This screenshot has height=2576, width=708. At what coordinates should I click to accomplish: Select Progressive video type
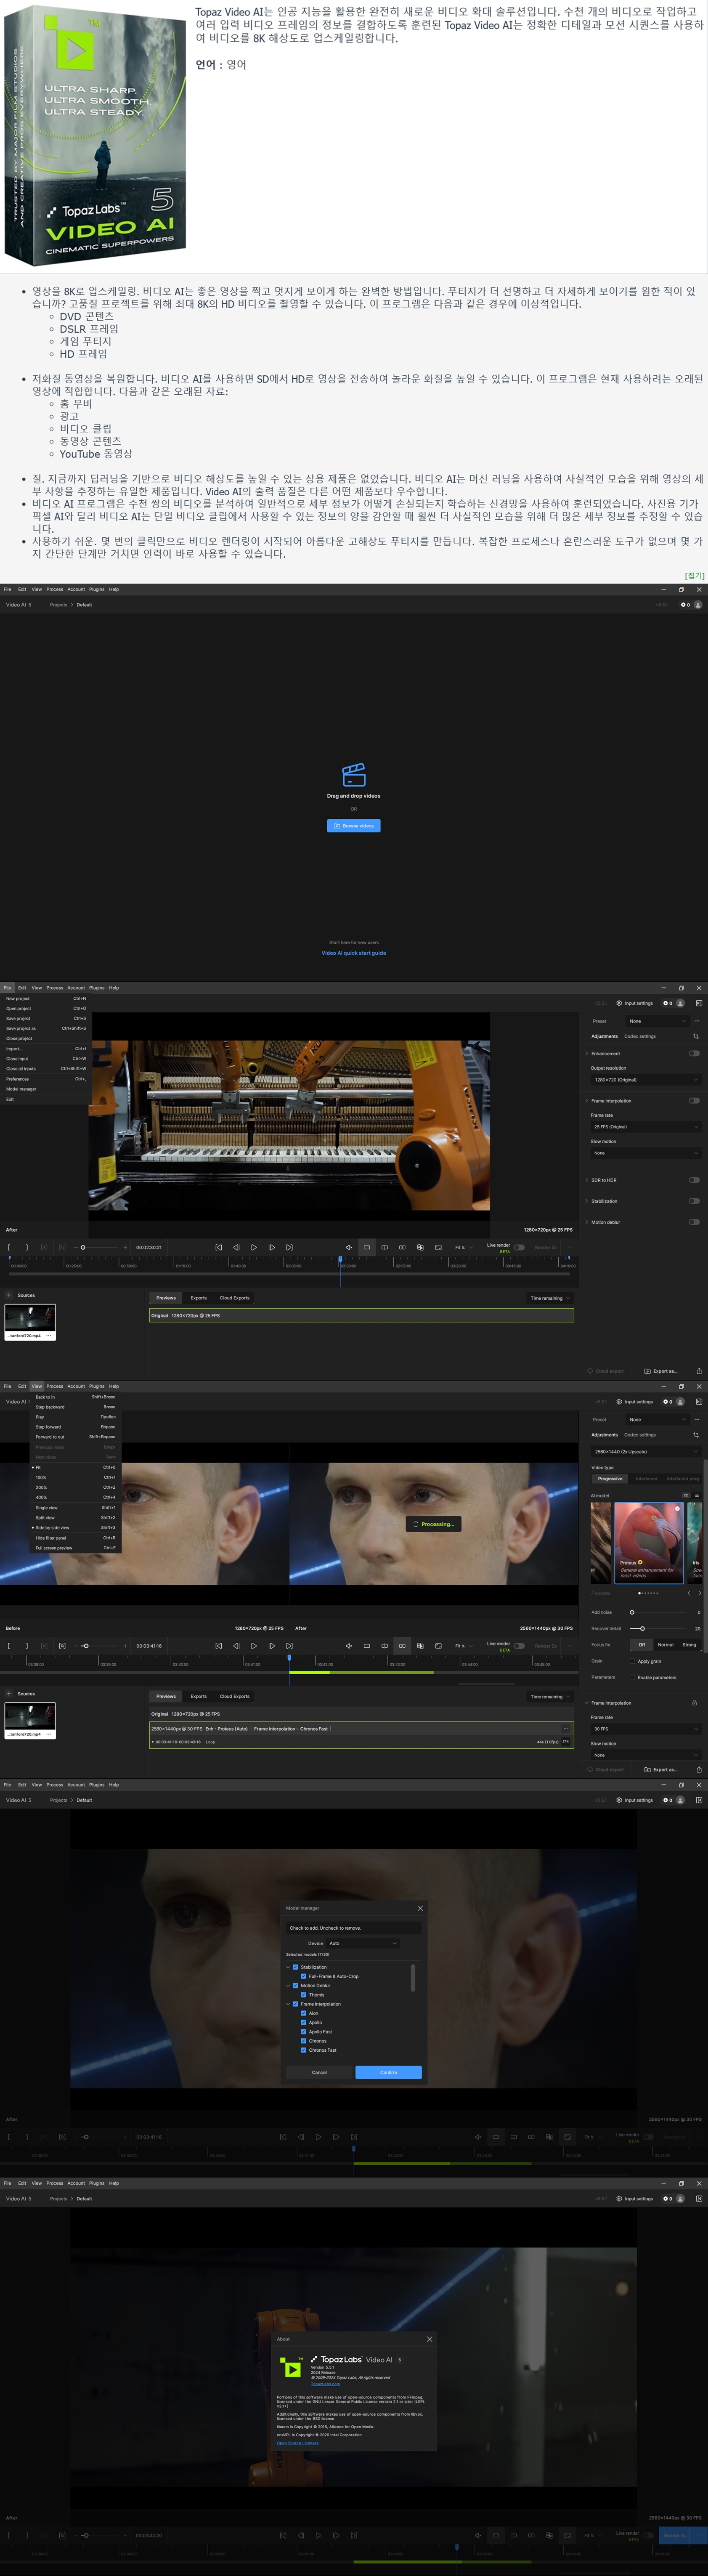coord(610,1479)
